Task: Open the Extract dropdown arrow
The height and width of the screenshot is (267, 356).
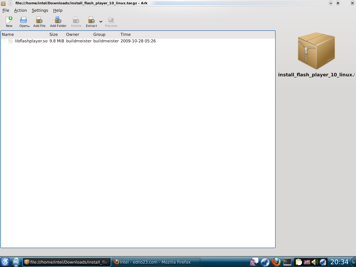Action: 101,22
